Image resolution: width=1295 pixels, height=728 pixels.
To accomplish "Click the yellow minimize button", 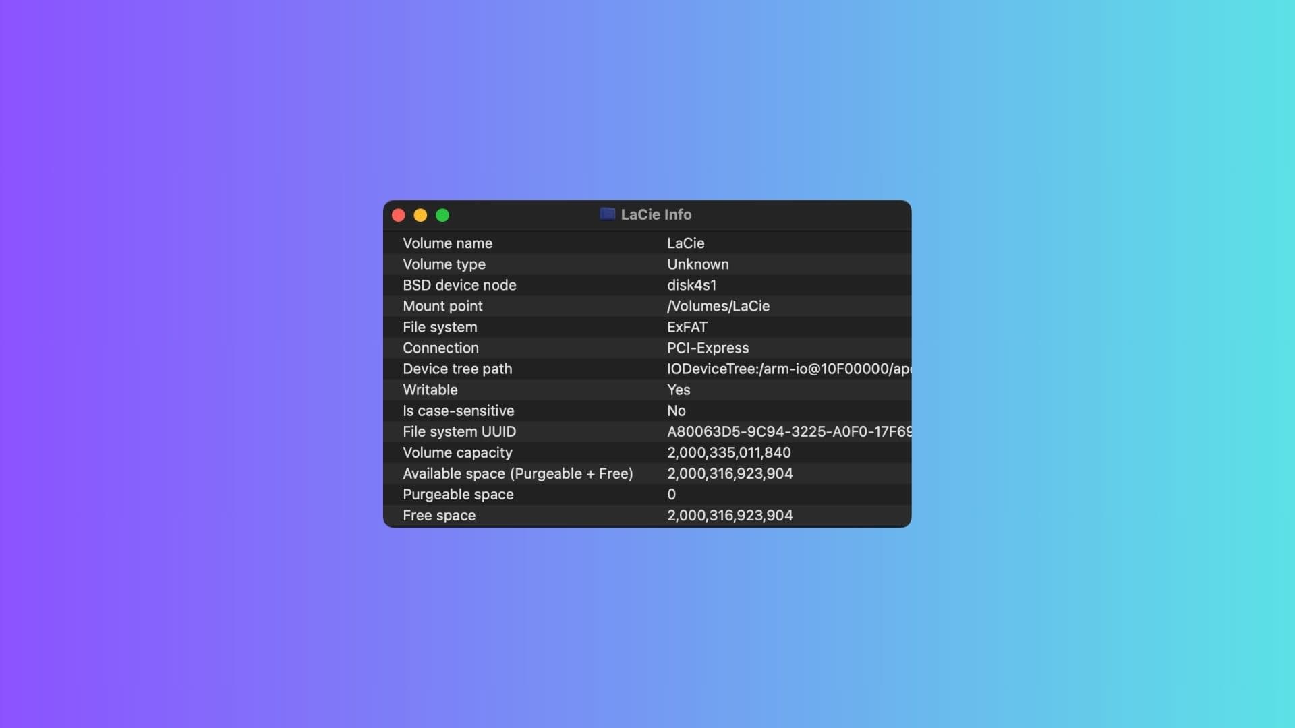I will (x=421, y=214).
